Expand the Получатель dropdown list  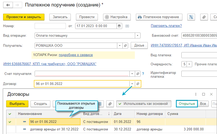(120, 45)
